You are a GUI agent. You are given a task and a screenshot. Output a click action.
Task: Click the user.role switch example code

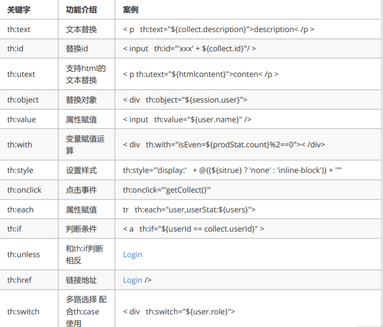tap(179, 312)
